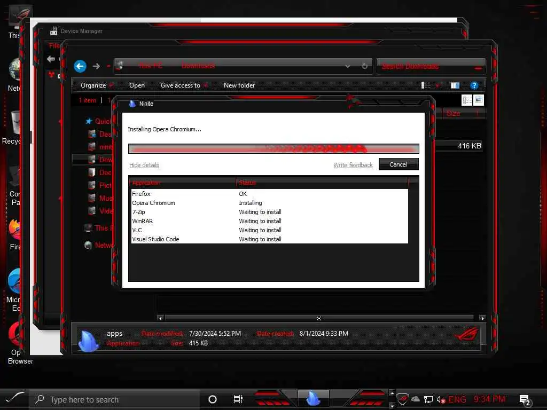Open Recycle Bin on desktop
The image size is (547, 410).
(x=13, y=128)
